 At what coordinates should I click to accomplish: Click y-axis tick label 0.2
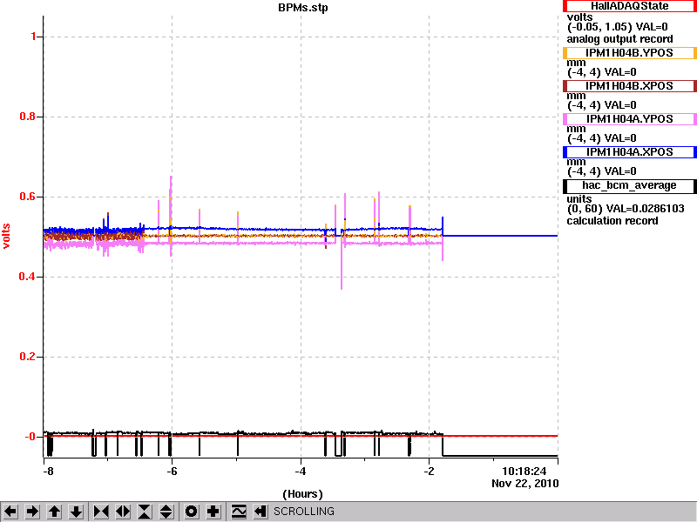(x=28, y=357)
